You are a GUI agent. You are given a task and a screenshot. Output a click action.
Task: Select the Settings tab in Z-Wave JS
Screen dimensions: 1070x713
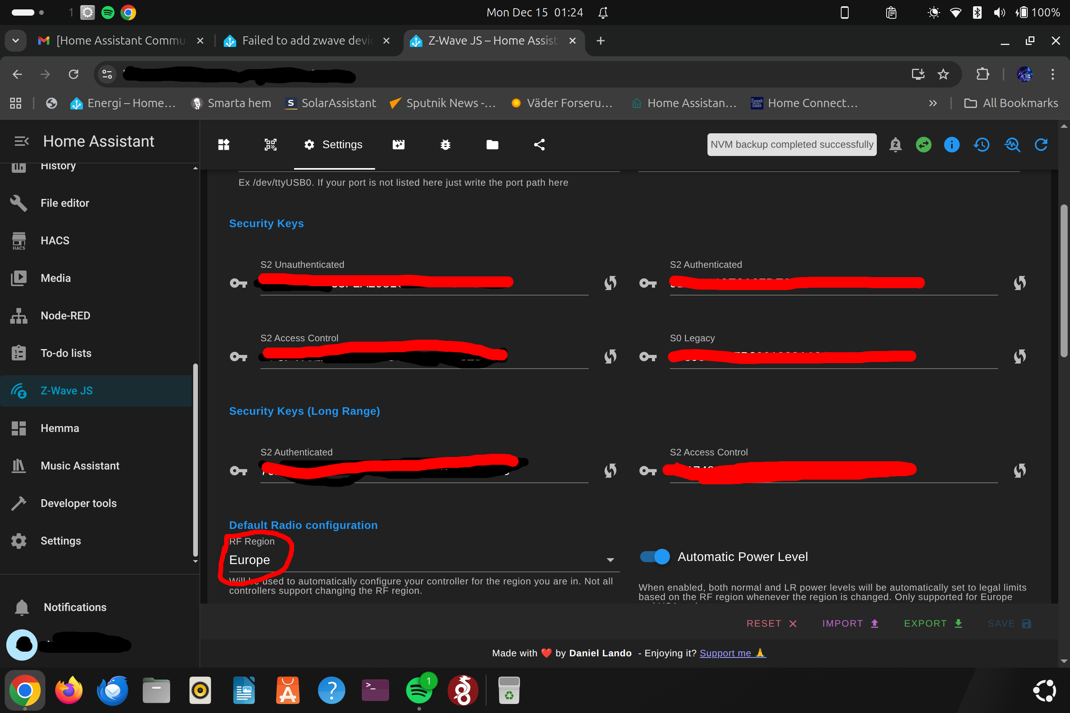pos(334,145)
